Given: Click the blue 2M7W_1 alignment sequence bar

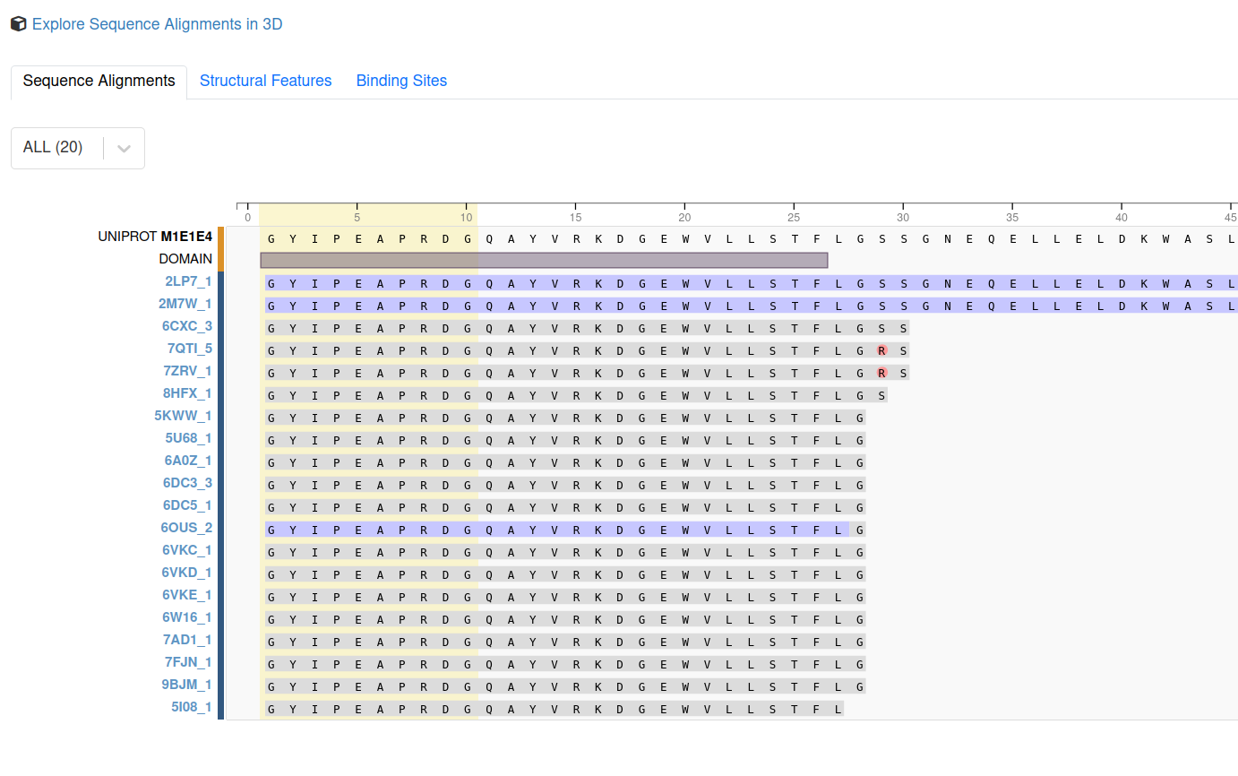Looking at the screenshot, I should tap(752, 306).
